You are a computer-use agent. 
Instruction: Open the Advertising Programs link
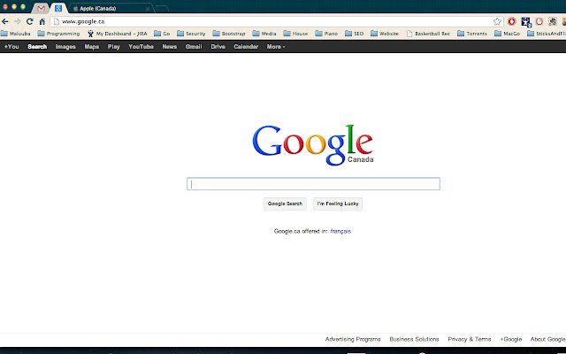click(x=353, y=339)
